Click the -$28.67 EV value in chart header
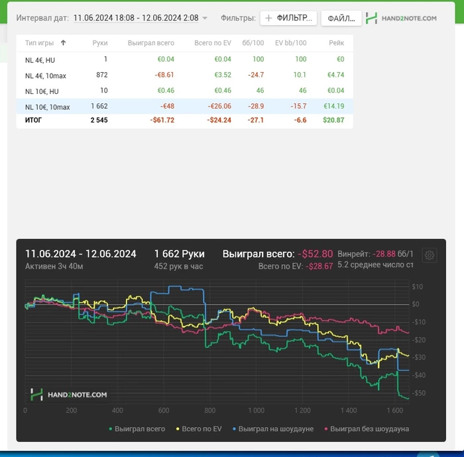The height and width of the screenshot is (457, 464). click(319, 266)
